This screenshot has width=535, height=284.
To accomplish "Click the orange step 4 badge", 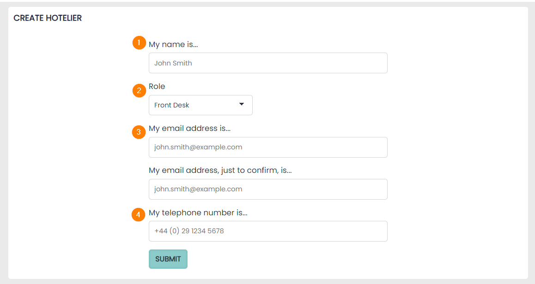I will pos(139,215).
